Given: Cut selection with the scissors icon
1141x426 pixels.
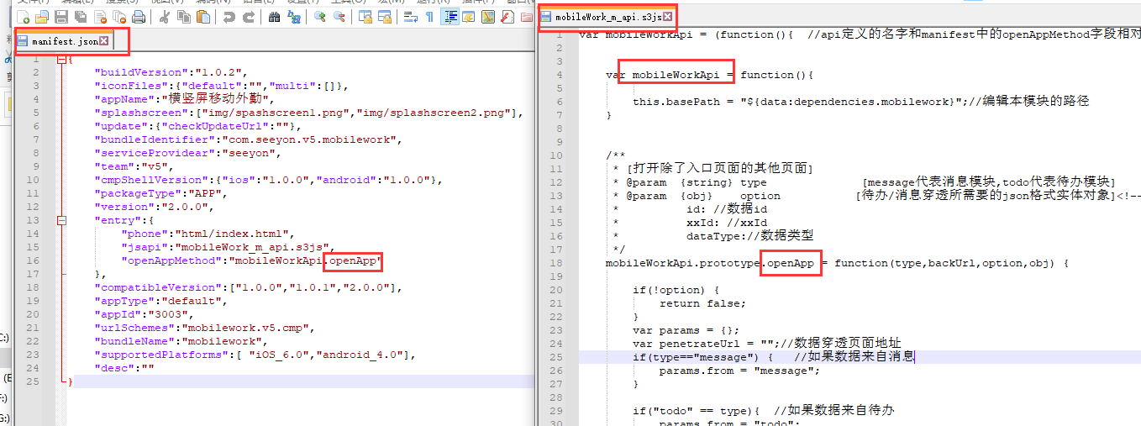Looking at the screenshot, I should click(x=165, y=16).
